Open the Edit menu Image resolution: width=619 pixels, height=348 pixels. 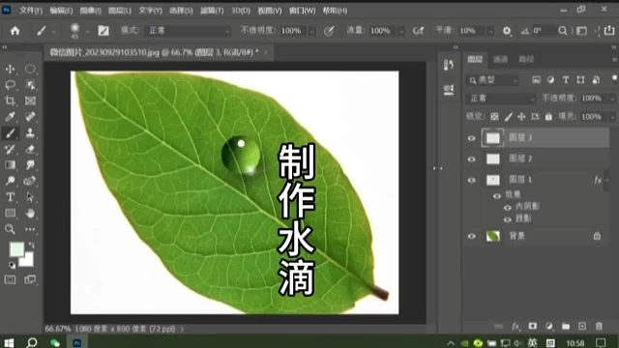(x=61, y=11)
